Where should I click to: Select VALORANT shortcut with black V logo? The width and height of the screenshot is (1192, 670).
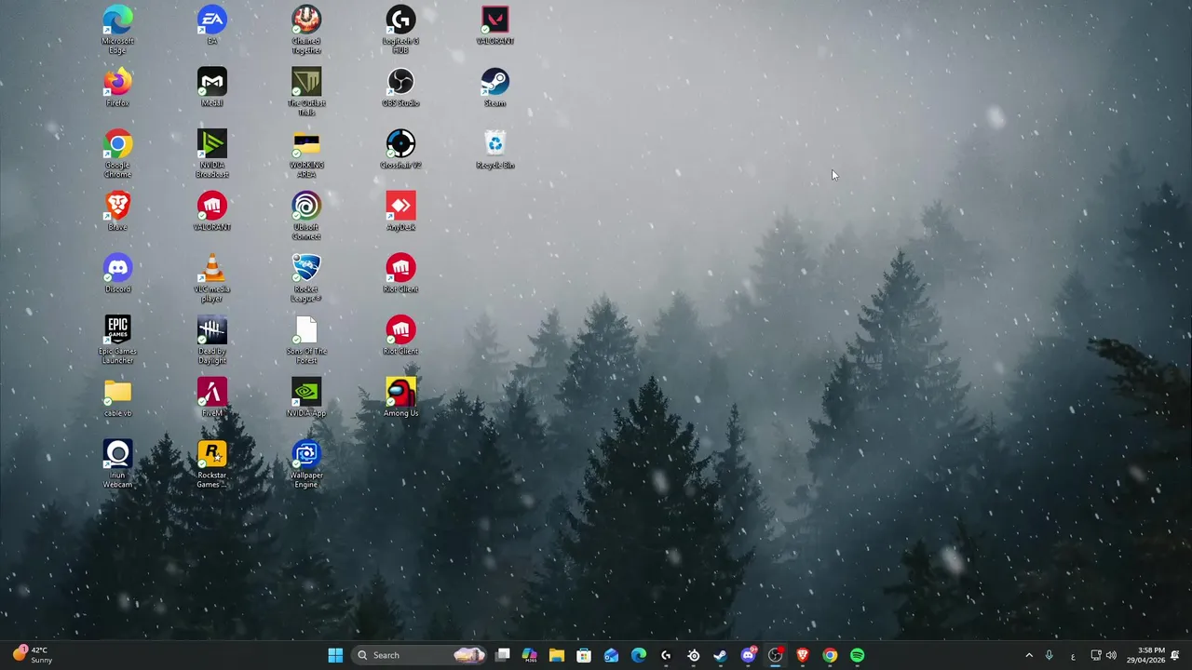tap(494, 25)
